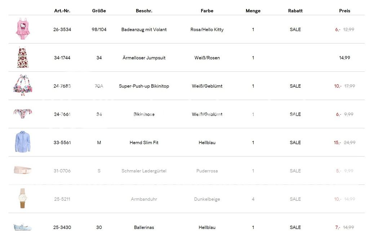
Task: Click the Hemd Slim Fit description
Action: point(144,143)
